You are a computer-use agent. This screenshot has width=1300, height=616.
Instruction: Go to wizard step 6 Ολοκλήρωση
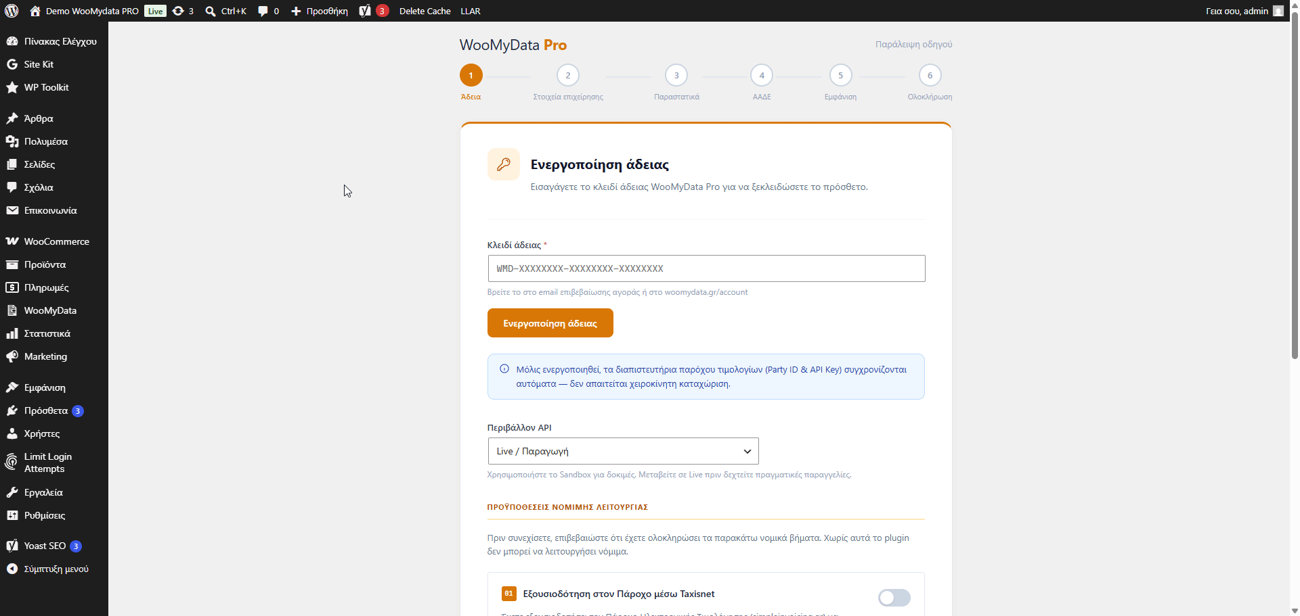pyautogui.click(x=930, y=75)
